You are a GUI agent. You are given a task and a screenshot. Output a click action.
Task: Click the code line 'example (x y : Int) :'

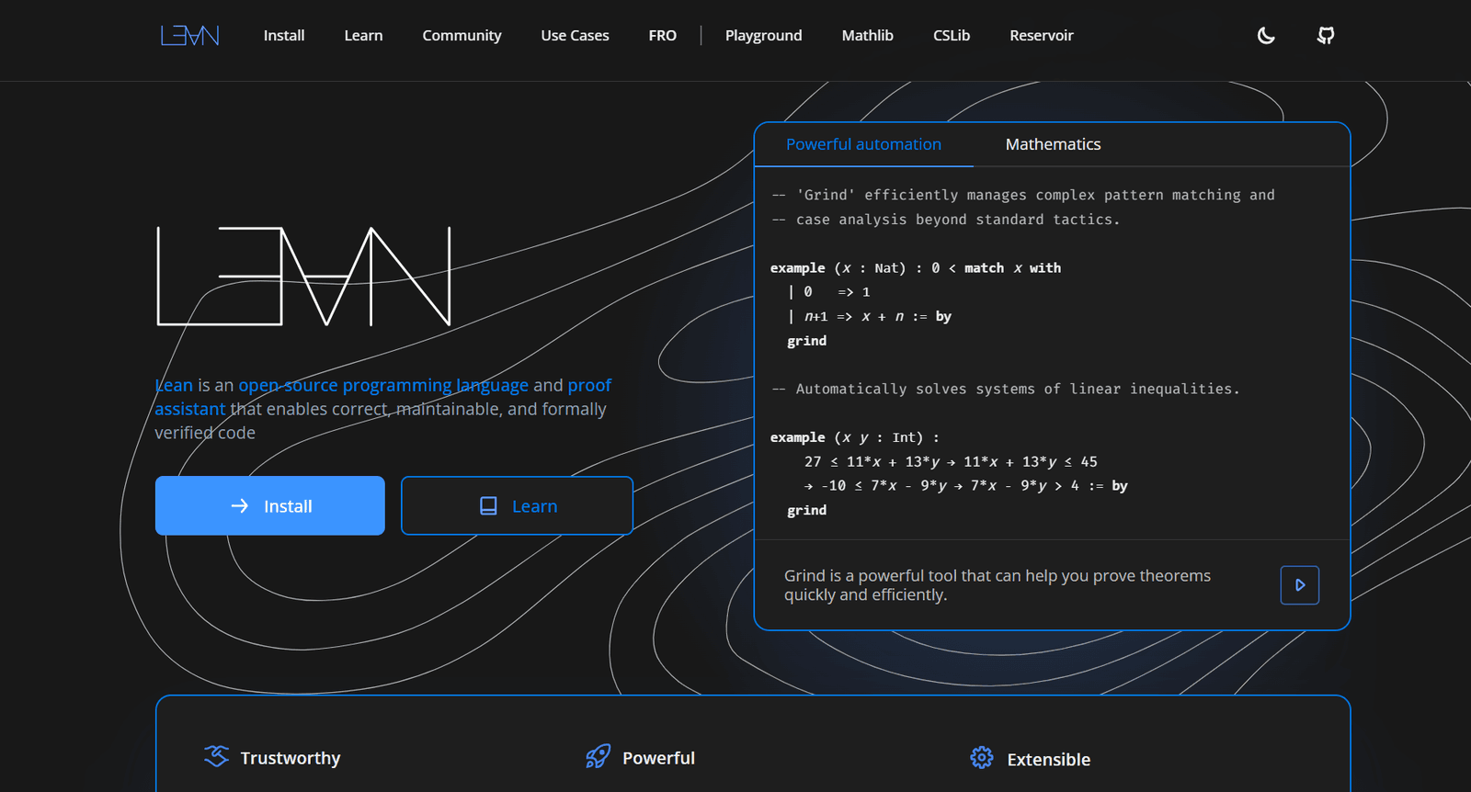[x=855, y=437]
